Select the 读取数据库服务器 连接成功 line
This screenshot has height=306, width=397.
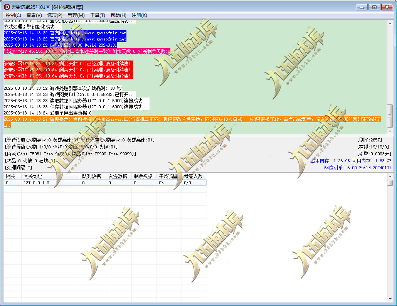pos(76,101)
